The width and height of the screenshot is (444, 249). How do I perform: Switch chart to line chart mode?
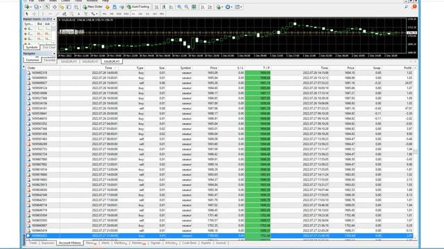tap(171, 7)
